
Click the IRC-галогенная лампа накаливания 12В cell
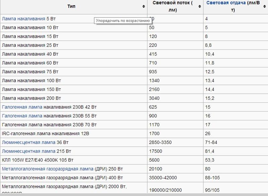tap(46, 133)
